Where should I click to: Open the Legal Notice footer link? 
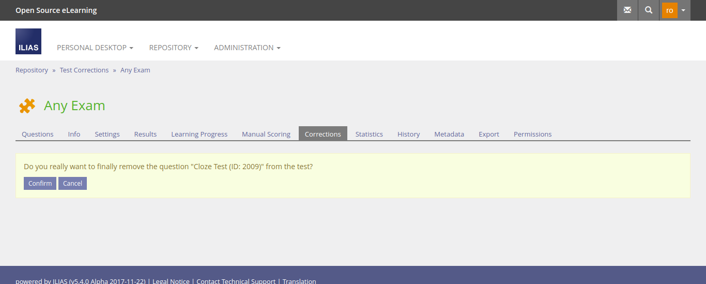click(x=171, y=281)
